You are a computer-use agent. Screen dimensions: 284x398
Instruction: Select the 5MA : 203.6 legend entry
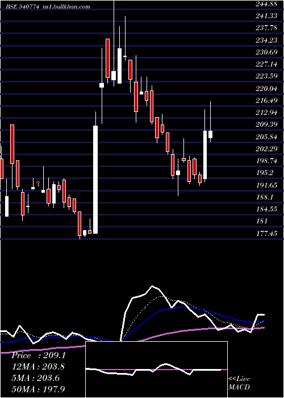(x=35, y=378)
